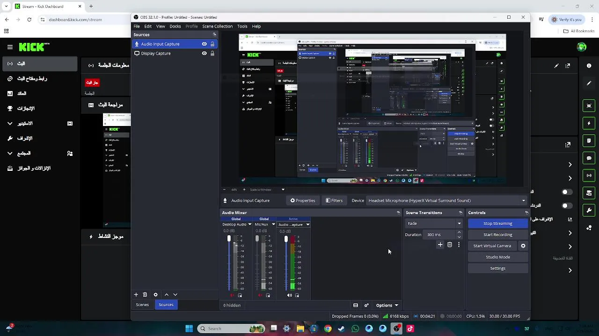Mute the Audio Input Capture channel
This screenshot has height=336, width=599.
[289, 295]
